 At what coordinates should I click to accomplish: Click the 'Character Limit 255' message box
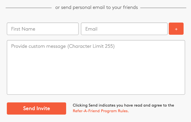pos(96,67)
